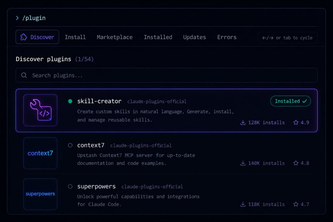Open the skill-creator wrench plugin icon
333x222 pixels.
(40, 110)
